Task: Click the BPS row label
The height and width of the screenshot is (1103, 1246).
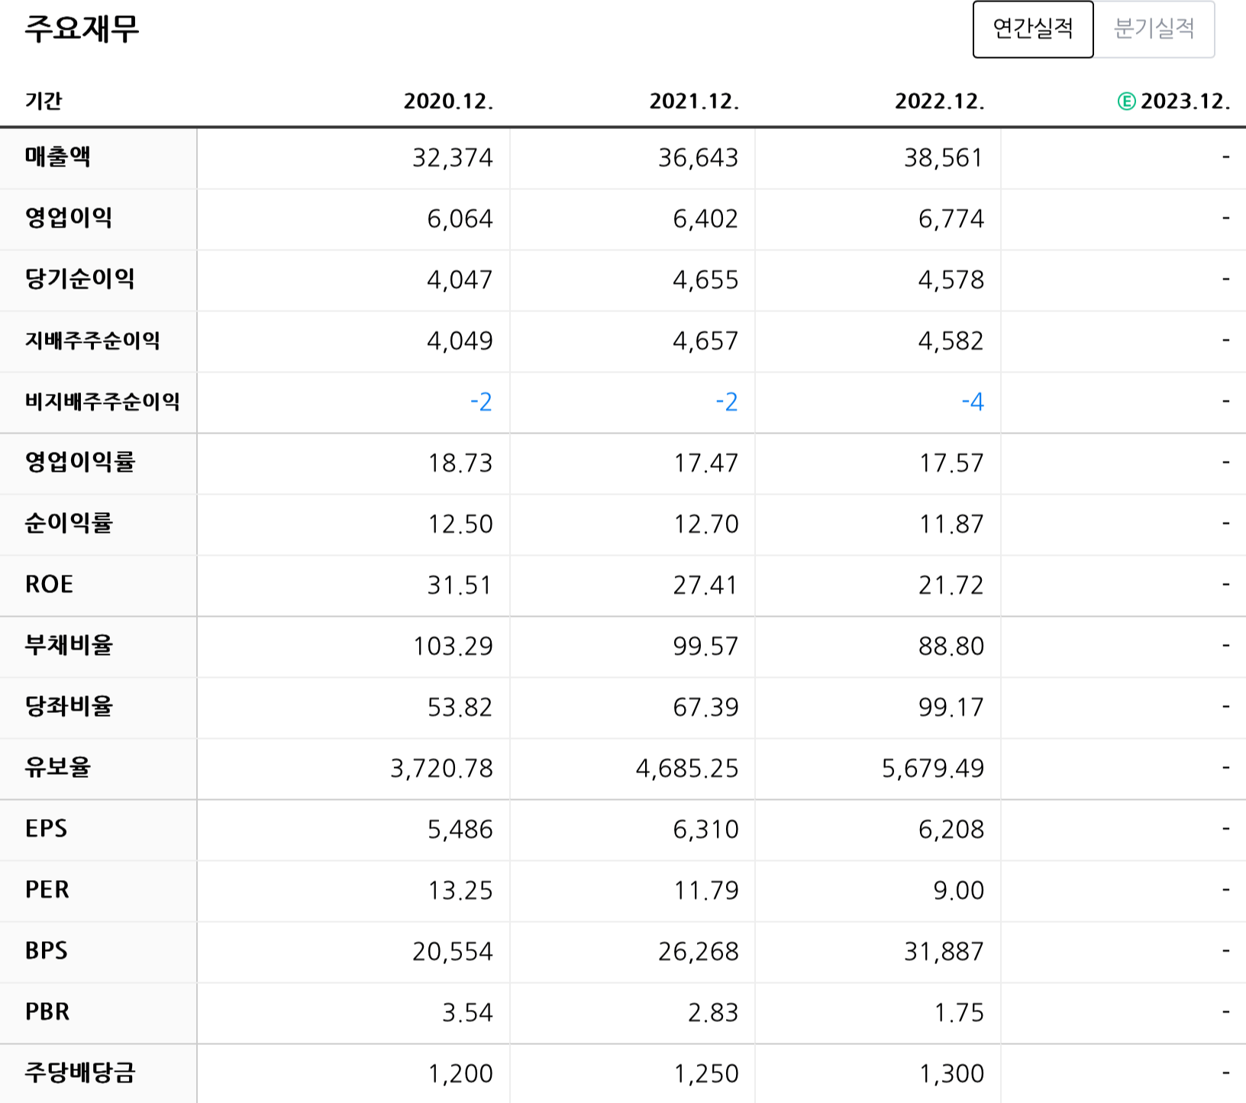Action: (47, 950)
